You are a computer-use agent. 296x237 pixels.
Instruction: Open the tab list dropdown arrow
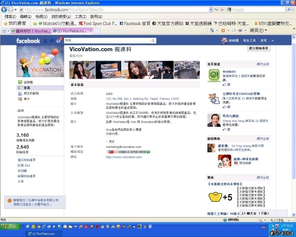tap(8, 31)
